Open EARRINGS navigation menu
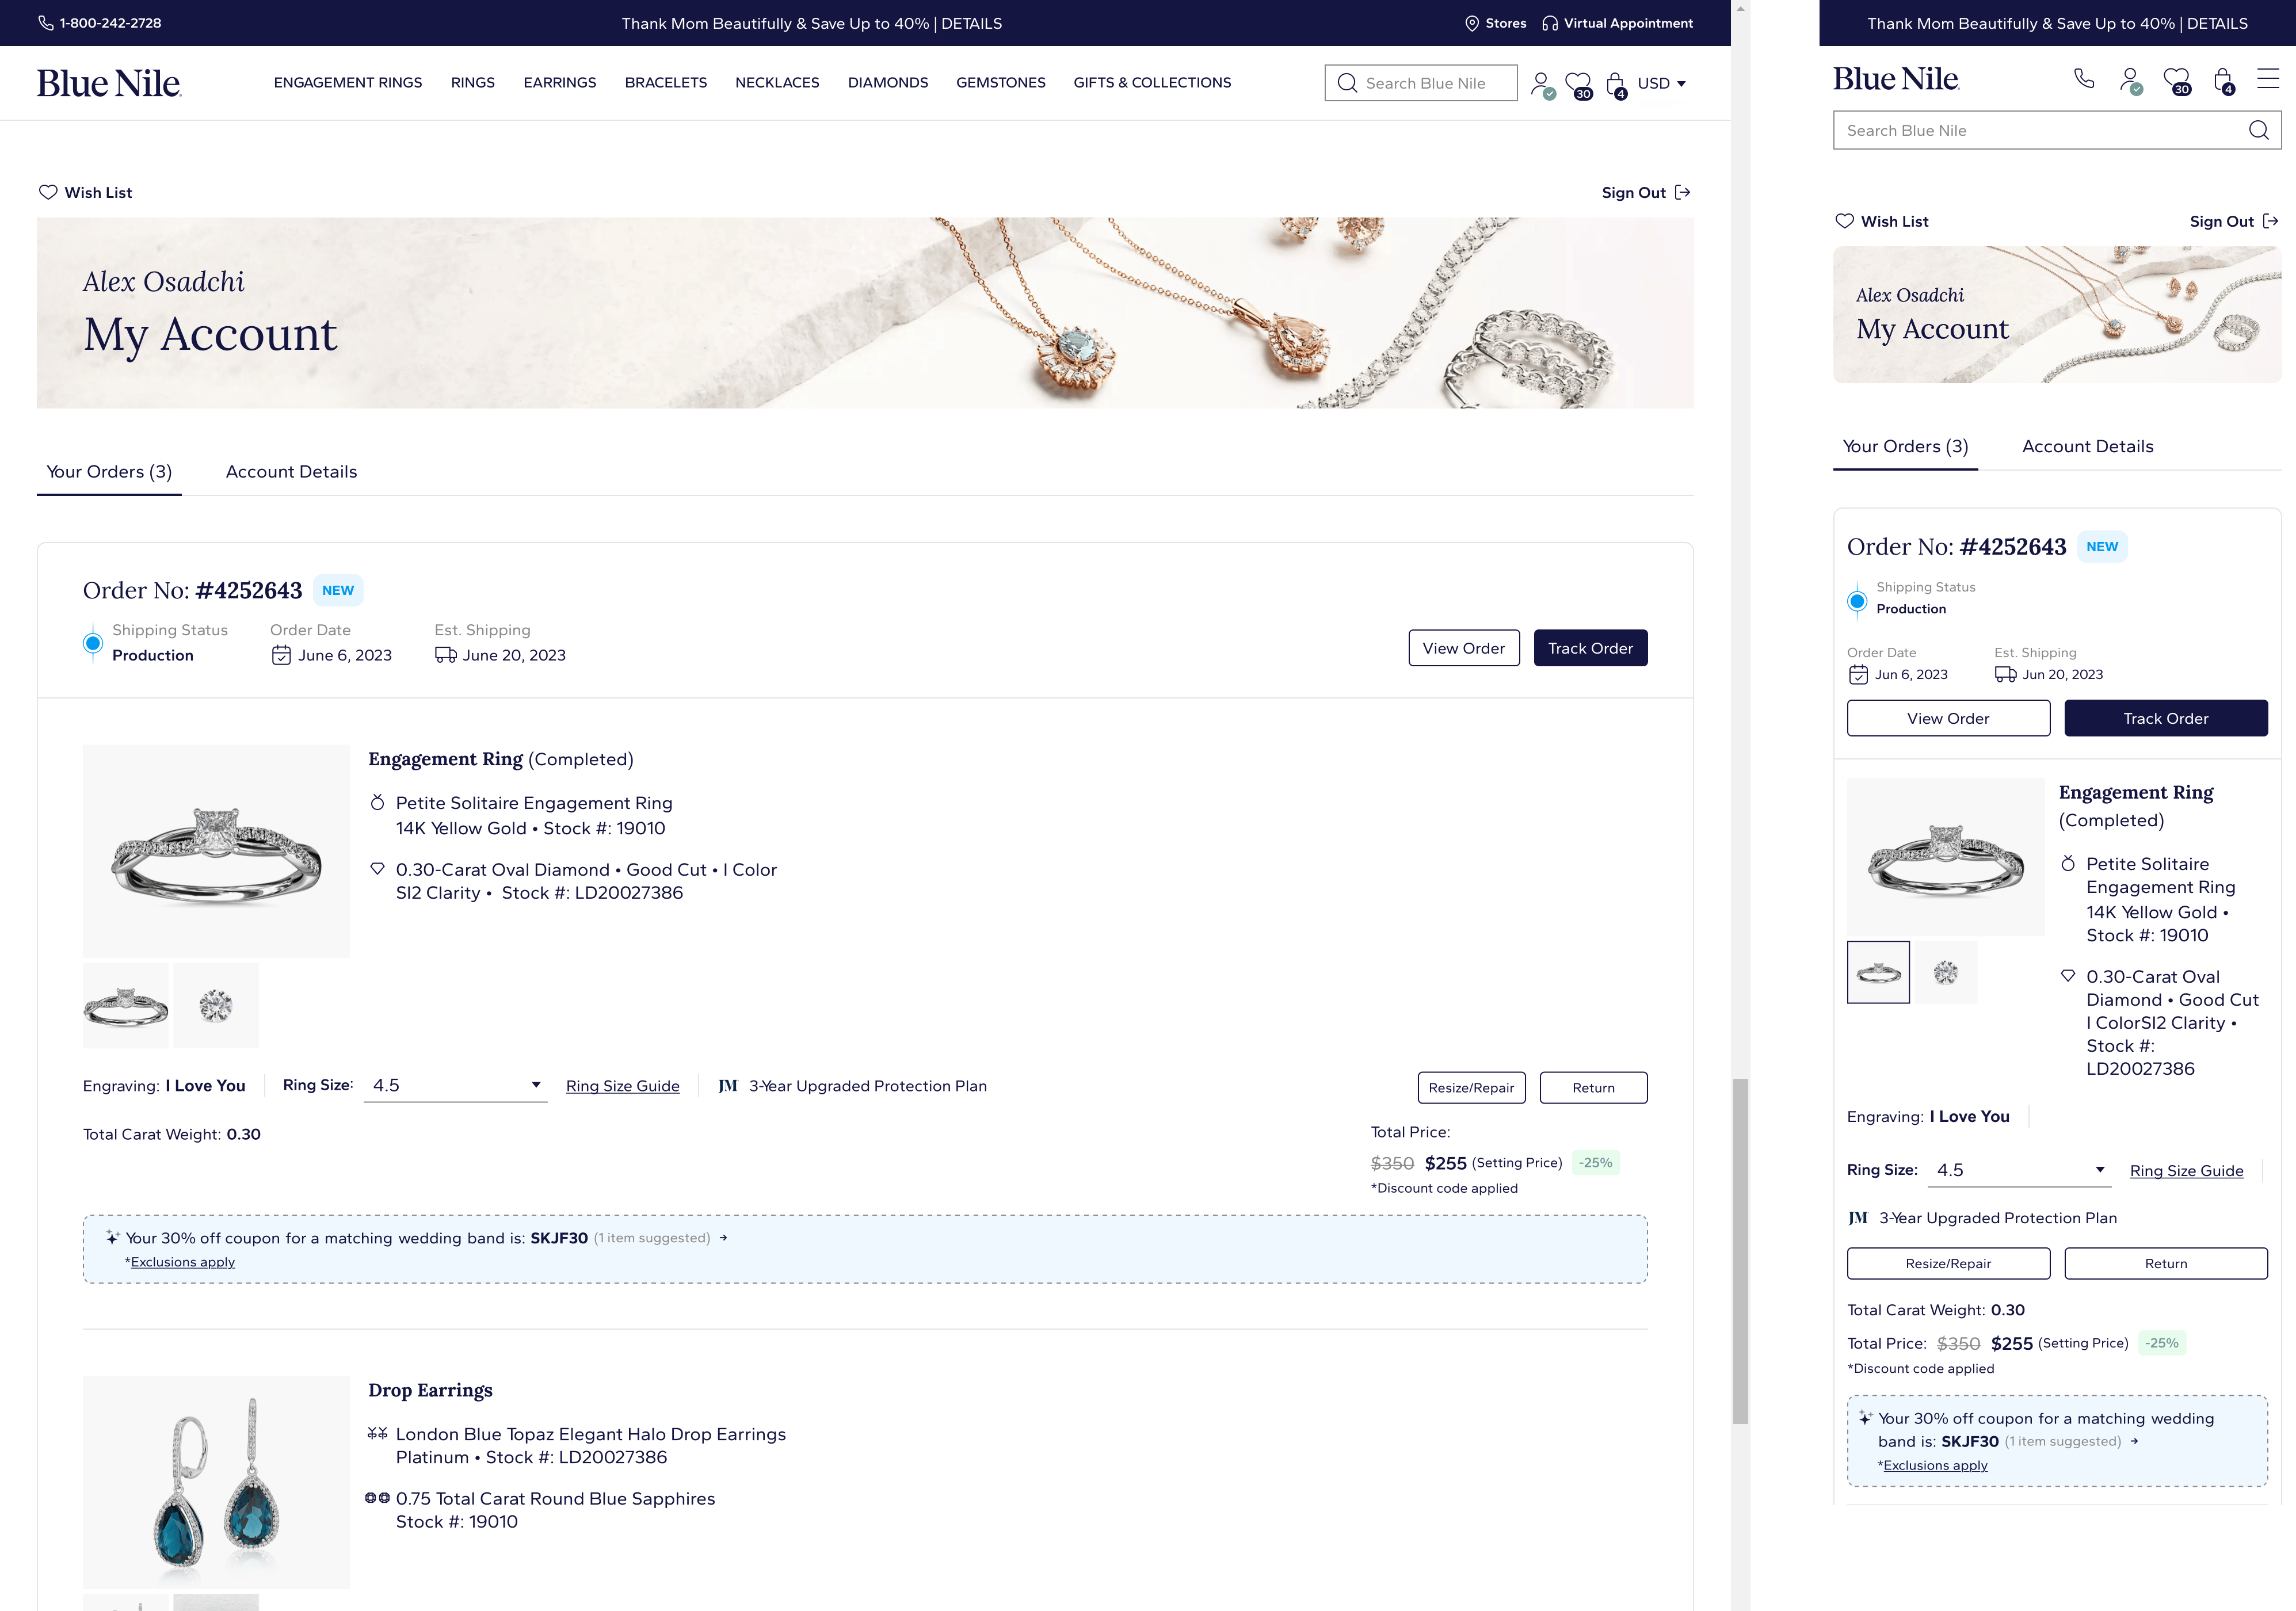 pyautogui.click(x=560, y=83)
